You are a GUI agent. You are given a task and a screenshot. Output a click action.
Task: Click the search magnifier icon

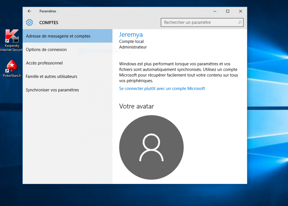tap(240, 22)
